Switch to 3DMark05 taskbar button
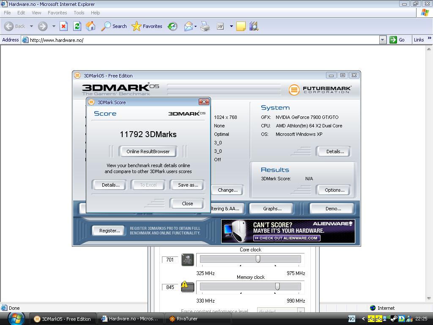The image size is (433, 325). pyautogui.click(x=63, y=319)
